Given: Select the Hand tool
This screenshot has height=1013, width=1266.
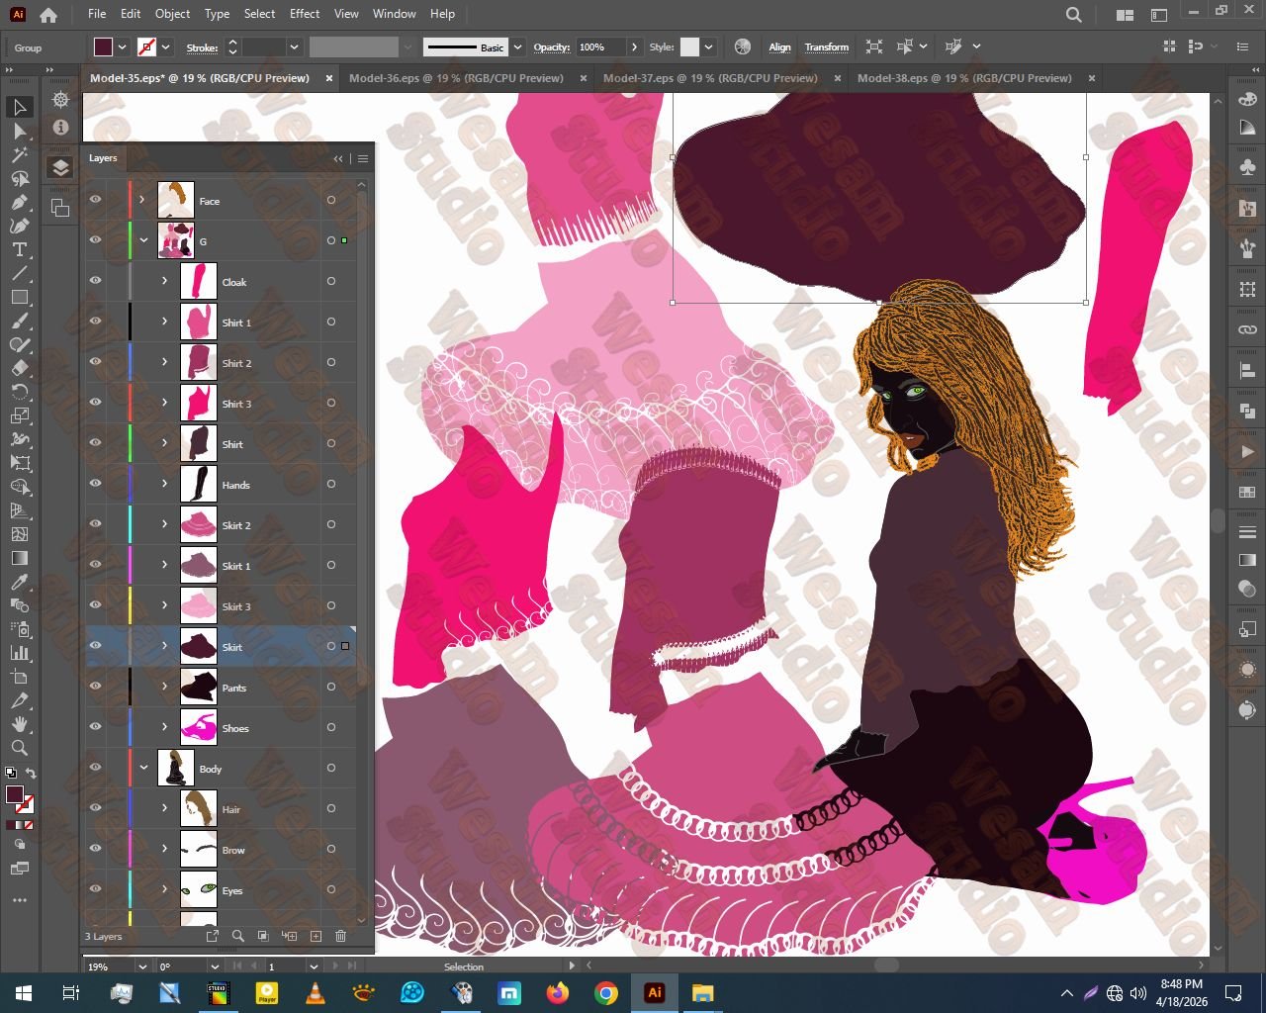Looking at the screenshot, I should point(20,724).
